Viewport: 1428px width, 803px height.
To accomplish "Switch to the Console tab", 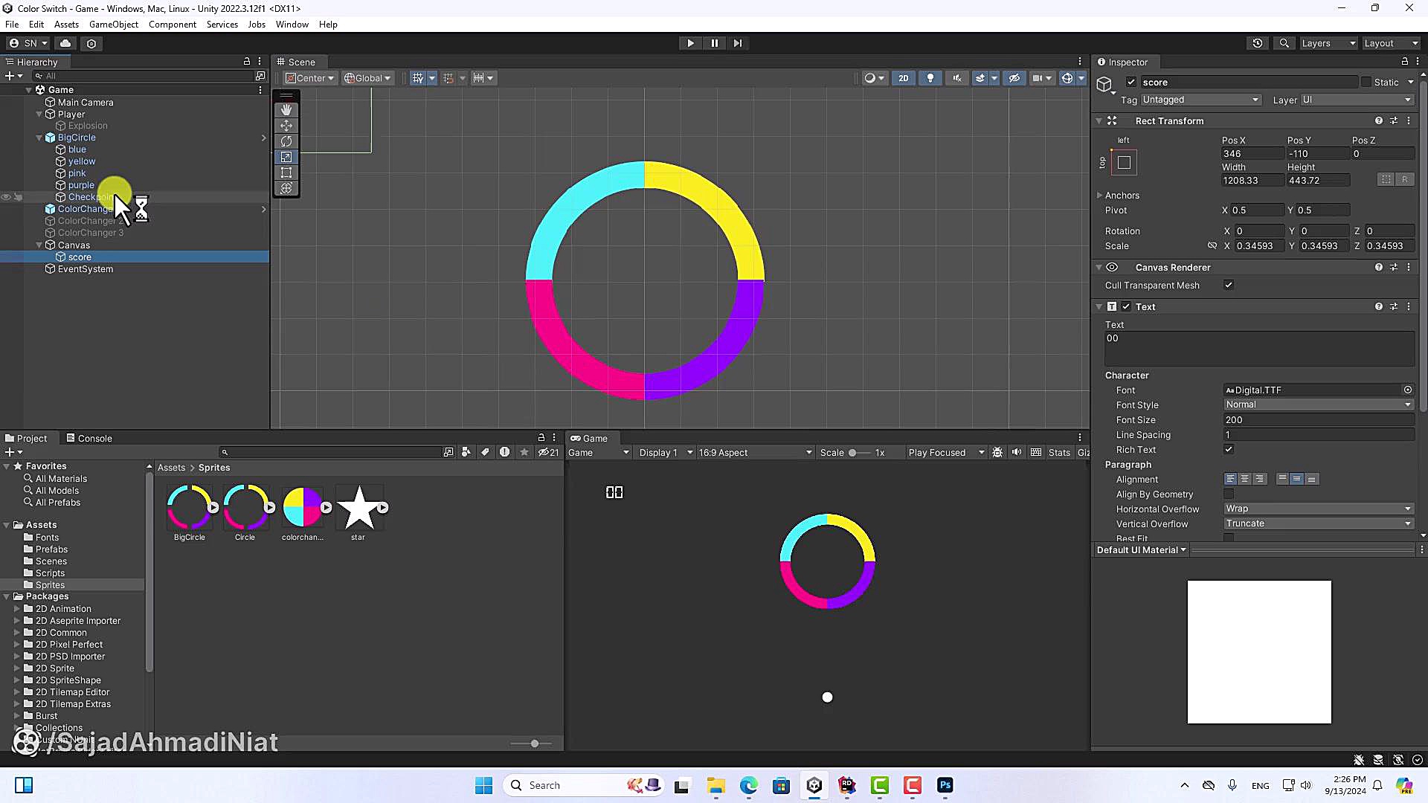I will [x=89, y=438].
